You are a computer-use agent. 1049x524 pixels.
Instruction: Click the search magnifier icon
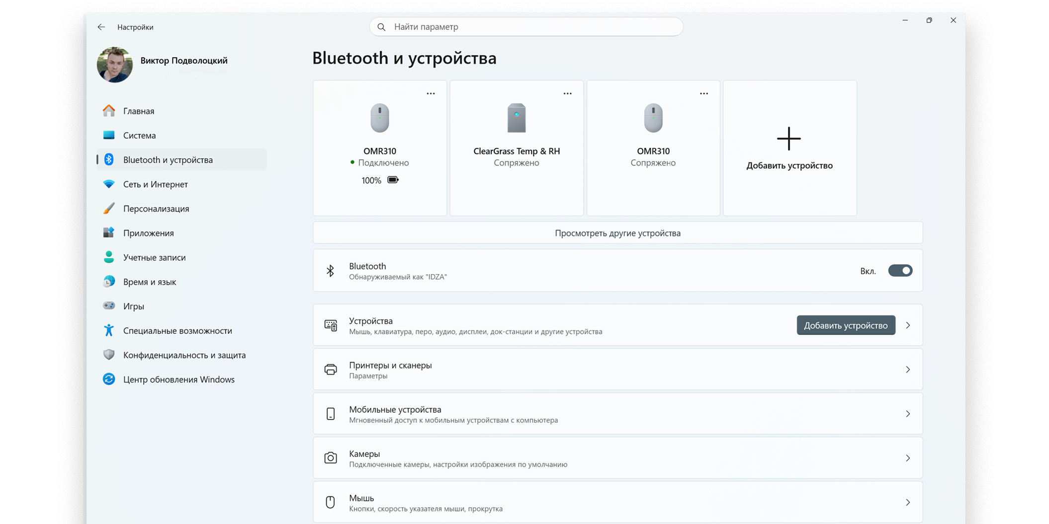point(381,27)
